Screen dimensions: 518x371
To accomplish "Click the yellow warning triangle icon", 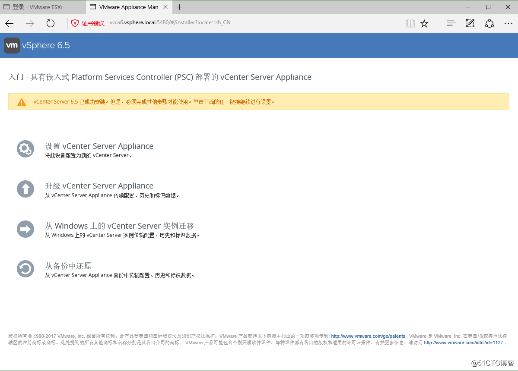I will 22,102.
